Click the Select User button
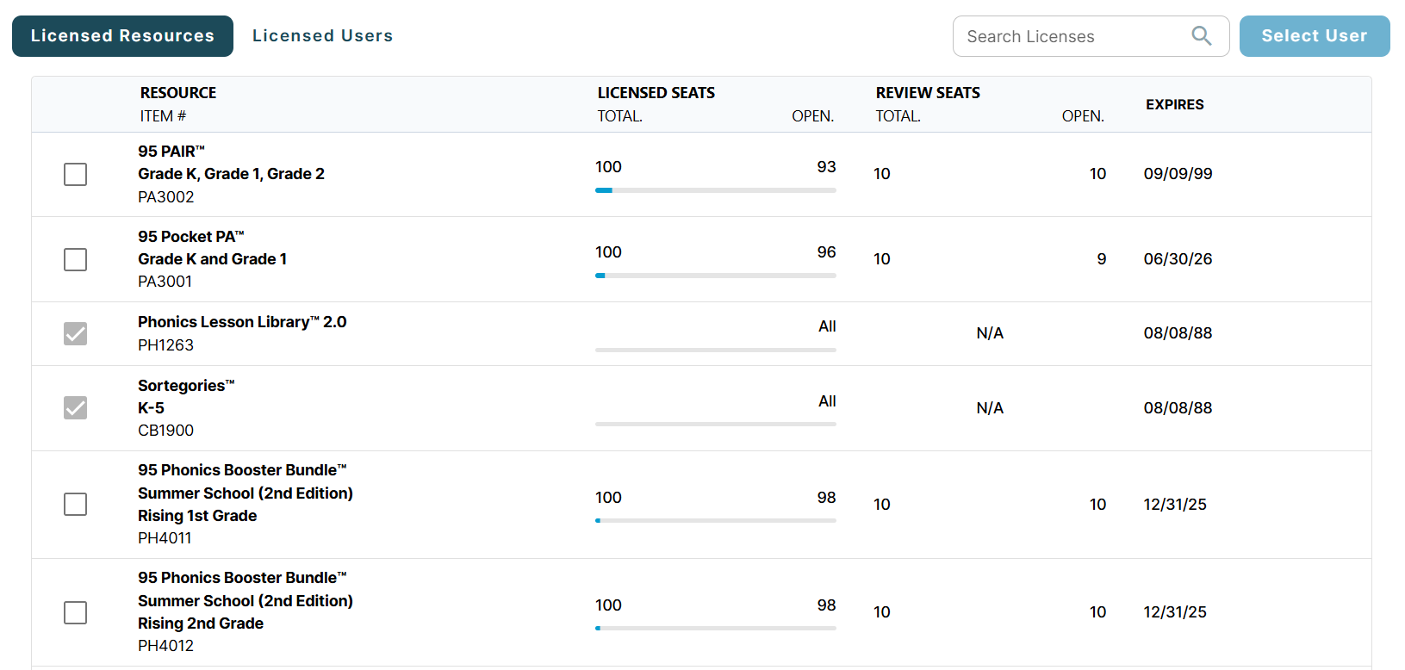Viewport: 1405px width, 670px height. 1315,36
